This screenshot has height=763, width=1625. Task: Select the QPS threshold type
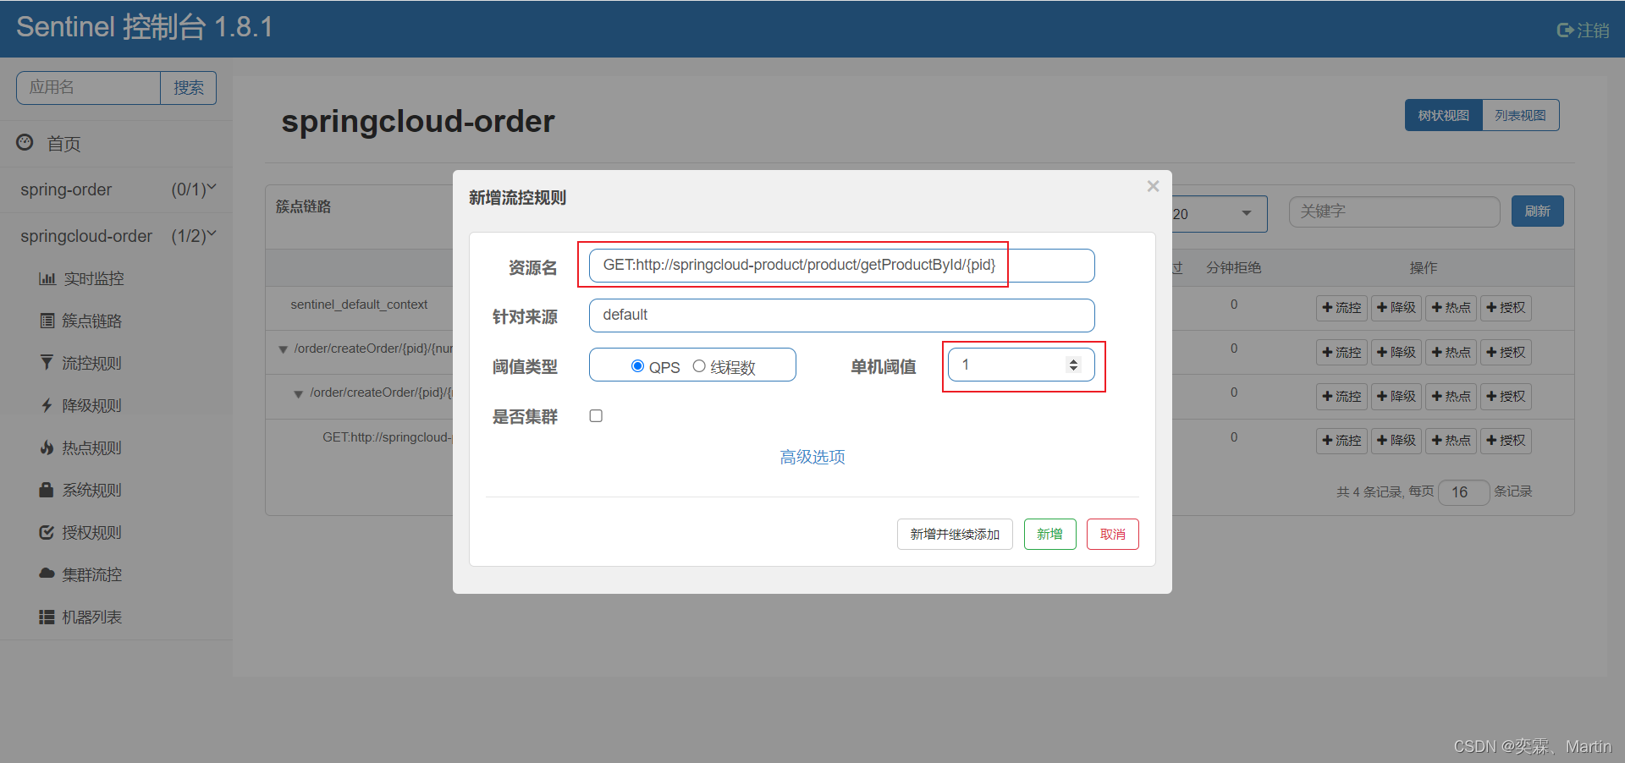[x=637, y=366]
